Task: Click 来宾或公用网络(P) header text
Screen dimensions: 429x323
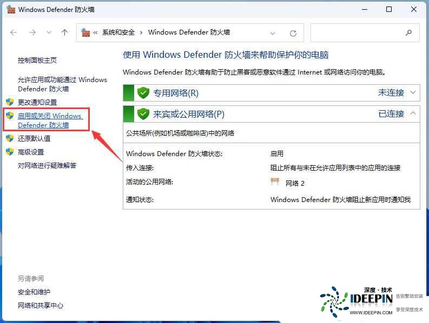Action: point(189,114)
